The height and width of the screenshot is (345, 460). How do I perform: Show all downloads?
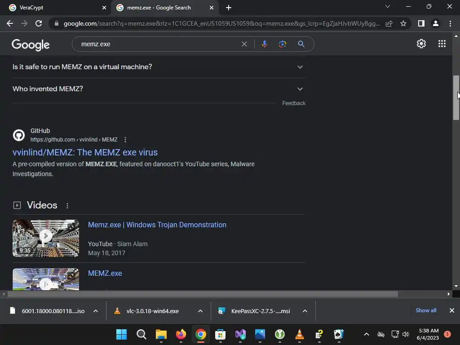tap(426, 310)
